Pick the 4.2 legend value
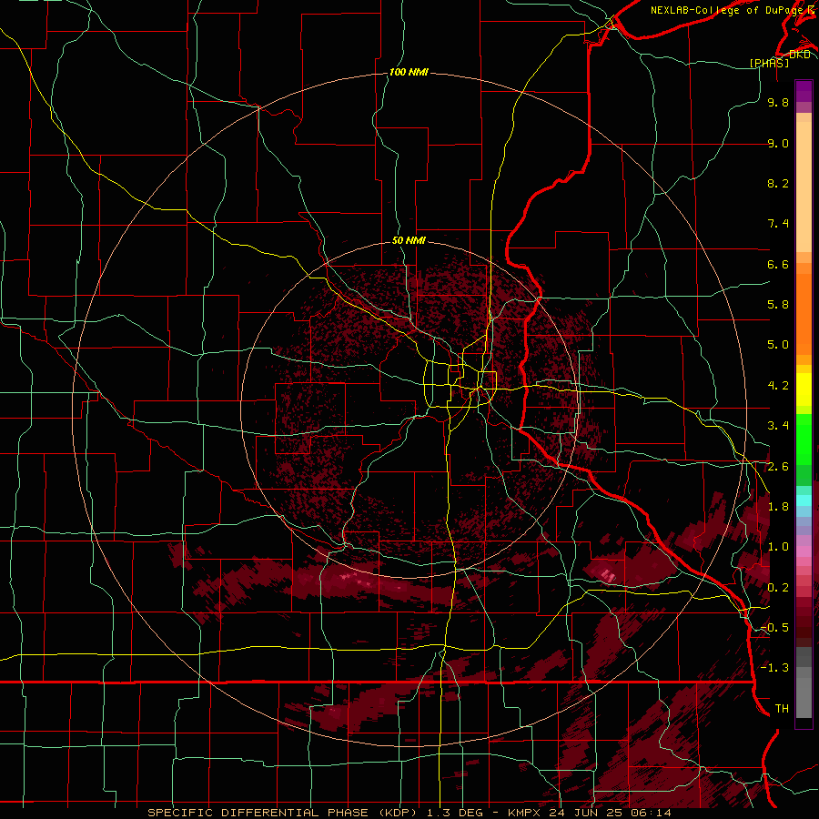 click(778, 386)
